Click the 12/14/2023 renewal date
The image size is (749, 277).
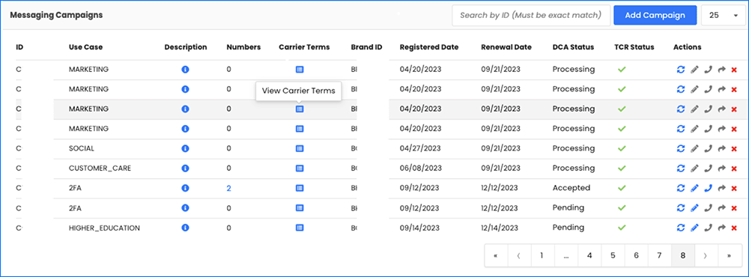pos(499,228)
